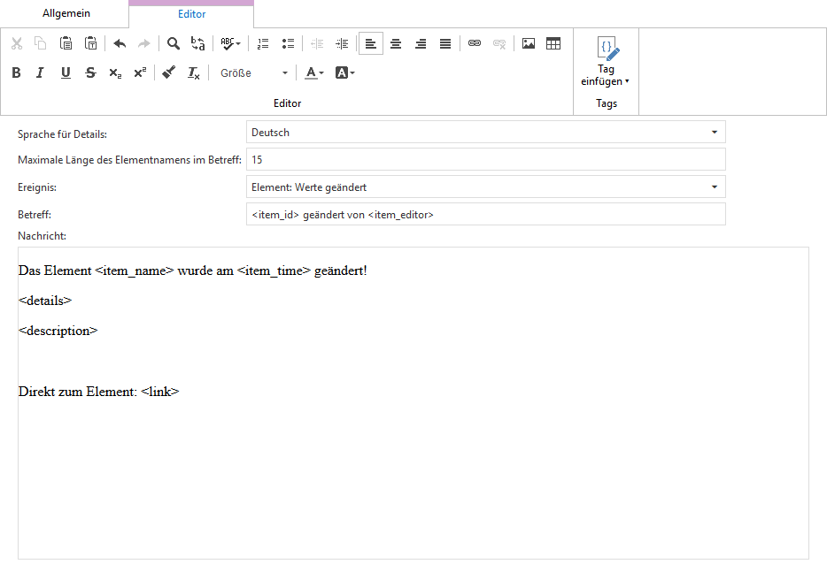The height and width of the screenshot is (564, 827).
Task: Insert a bulleted list
Action: 288,43
